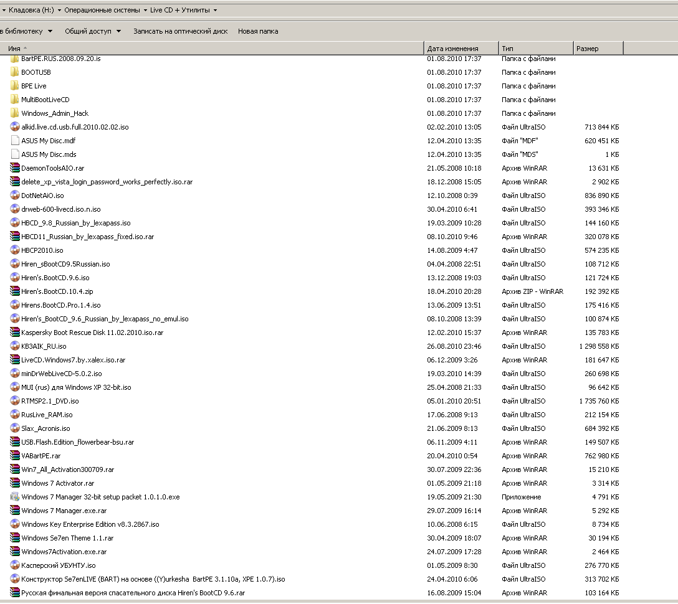The height and width of the screenshot is (604, 678).
Task: Select file Hiren's.BootCD.9.6.iso
Action: click(55, 278)
